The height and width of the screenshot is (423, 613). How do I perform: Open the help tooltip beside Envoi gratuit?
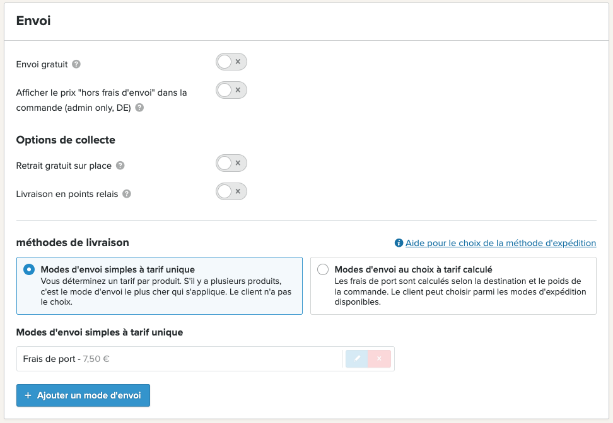coord(77,64)
